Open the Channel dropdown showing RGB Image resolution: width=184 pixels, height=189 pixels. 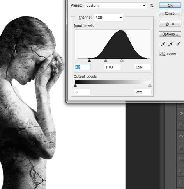(108, 18)
